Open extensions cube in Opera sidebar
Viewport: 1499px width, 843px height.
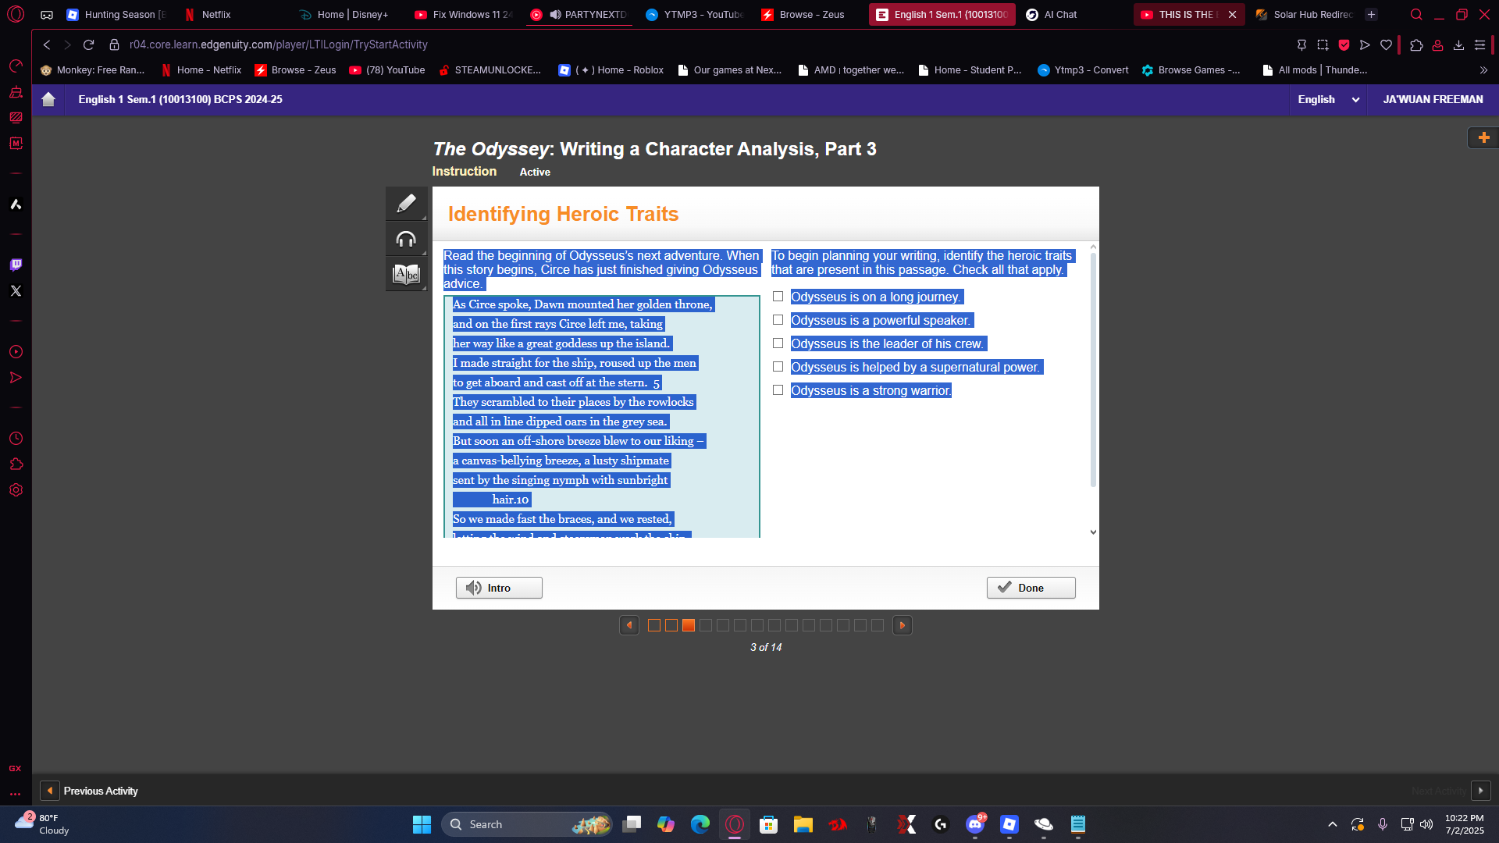(16, 464)
